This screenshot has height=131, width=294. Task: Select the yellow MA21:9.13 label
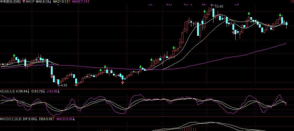click(61, 2)
